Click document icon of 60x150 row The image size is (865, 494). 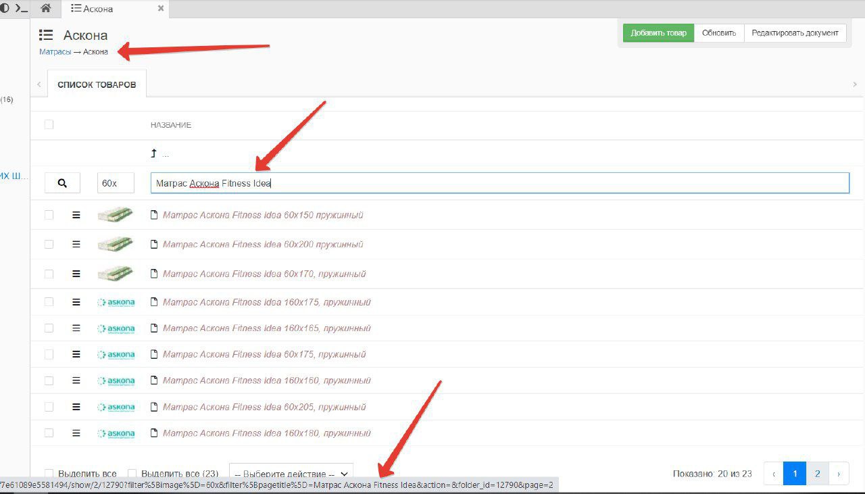coord(154,215)
